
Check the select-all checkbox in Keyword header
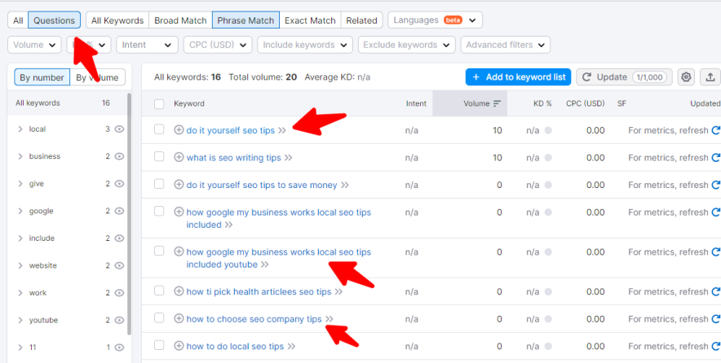pyautogui.click(x=159, y=104)
